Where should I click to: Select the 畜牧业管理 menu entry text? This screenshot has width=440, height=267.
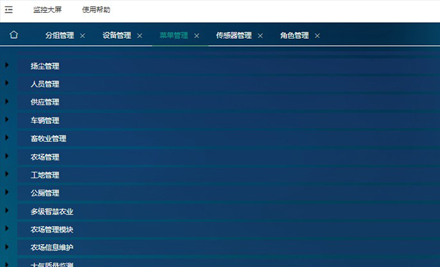49,139
